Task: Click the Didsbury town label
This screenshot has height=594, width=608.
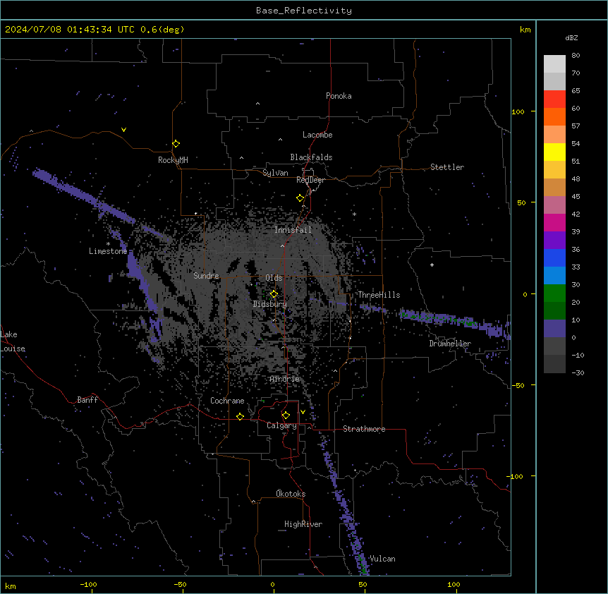Action: 270,304
